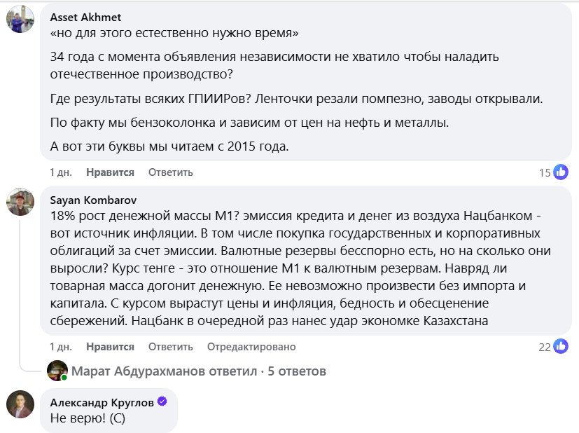Like Asset Akhmet's comment via Нравится
The width and height of the screenshot is (579, 433).
coord(110,172)
